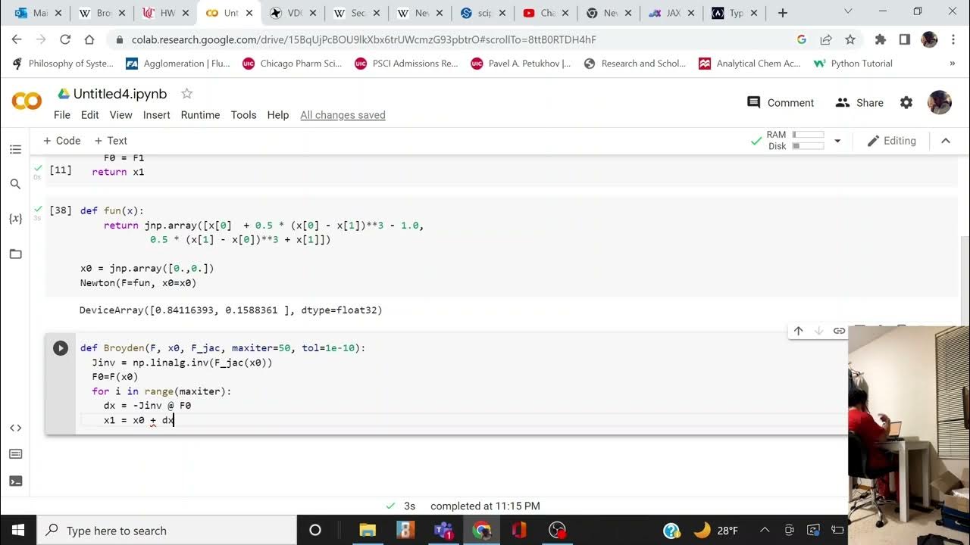Add a new Code cell
970x545 pixels.
point(62,141)
